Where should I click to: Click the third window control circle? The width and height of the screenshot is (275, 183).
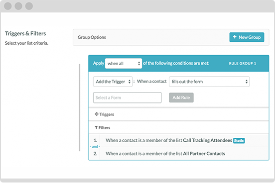tap(29, 6)
